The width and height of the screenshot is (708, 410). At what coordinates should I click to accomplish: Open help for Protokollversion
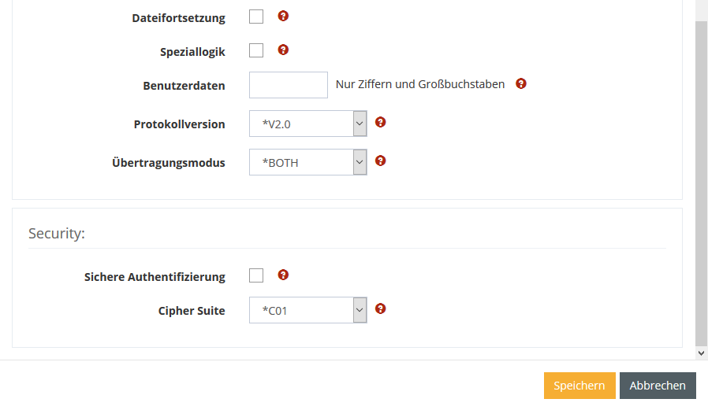(x=381, y=122)
